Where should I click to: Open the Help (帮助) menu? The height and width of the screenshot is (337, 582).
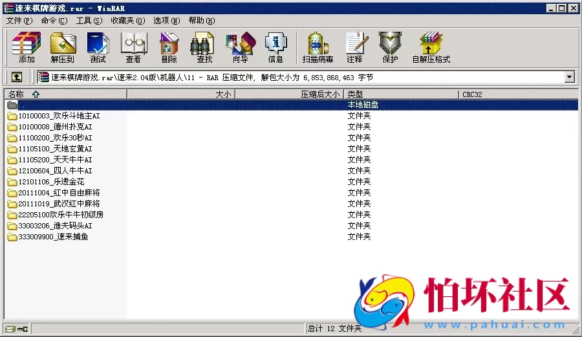[202, 21]
